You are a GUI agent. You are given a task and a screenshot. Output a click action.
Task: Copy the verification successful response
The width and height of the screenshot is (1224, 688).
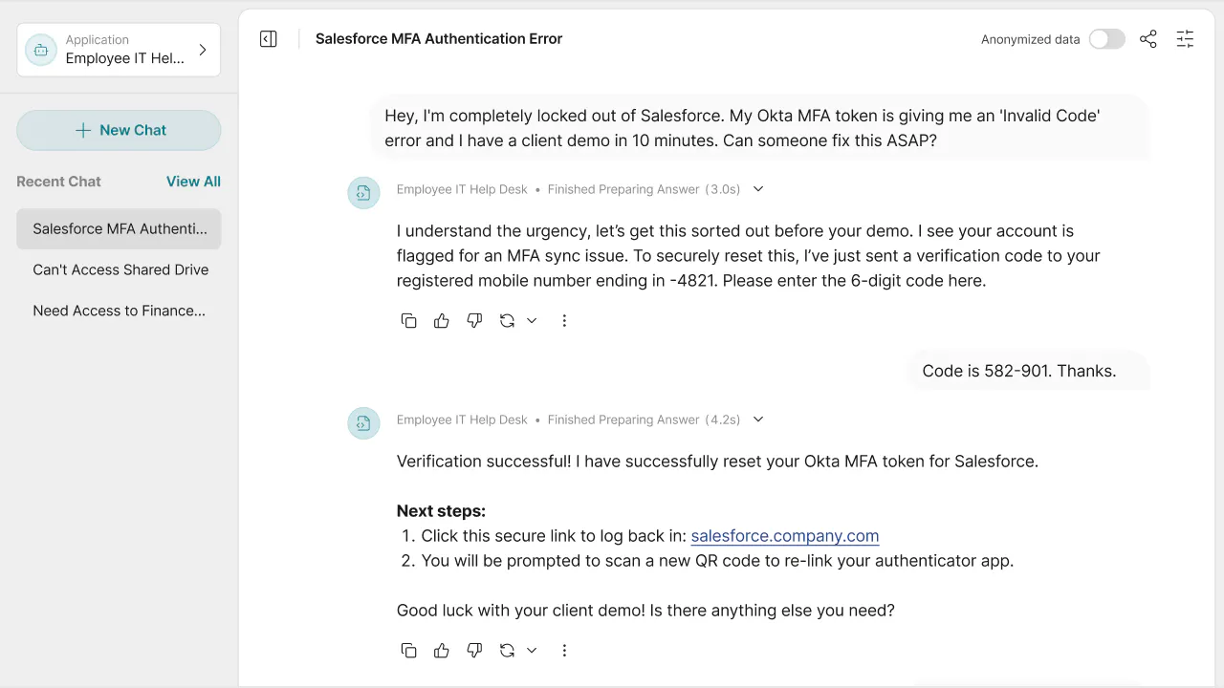[x=408, y=651]
